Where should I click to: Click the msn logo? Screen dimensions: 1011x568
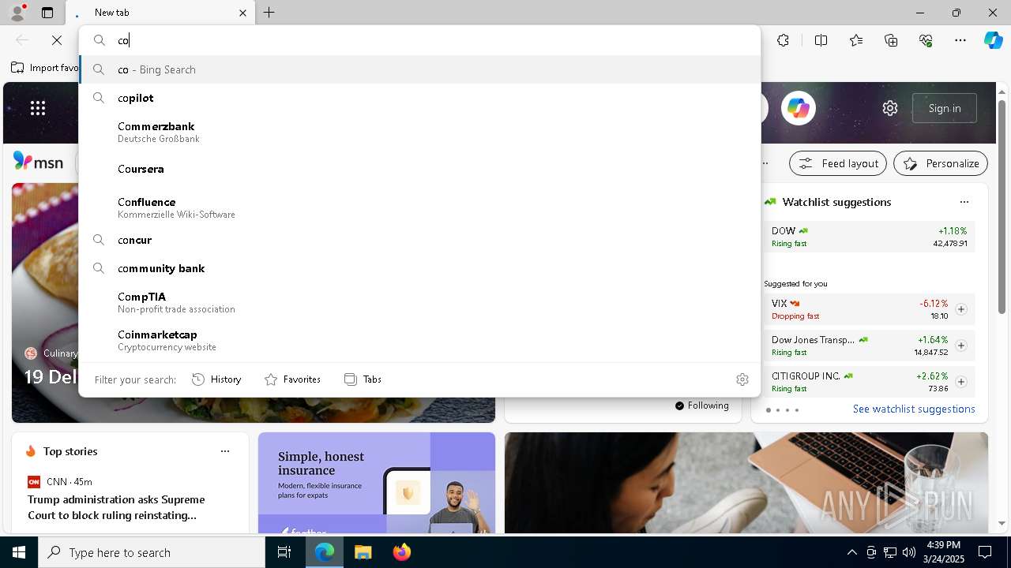click(x=38, y=162)
